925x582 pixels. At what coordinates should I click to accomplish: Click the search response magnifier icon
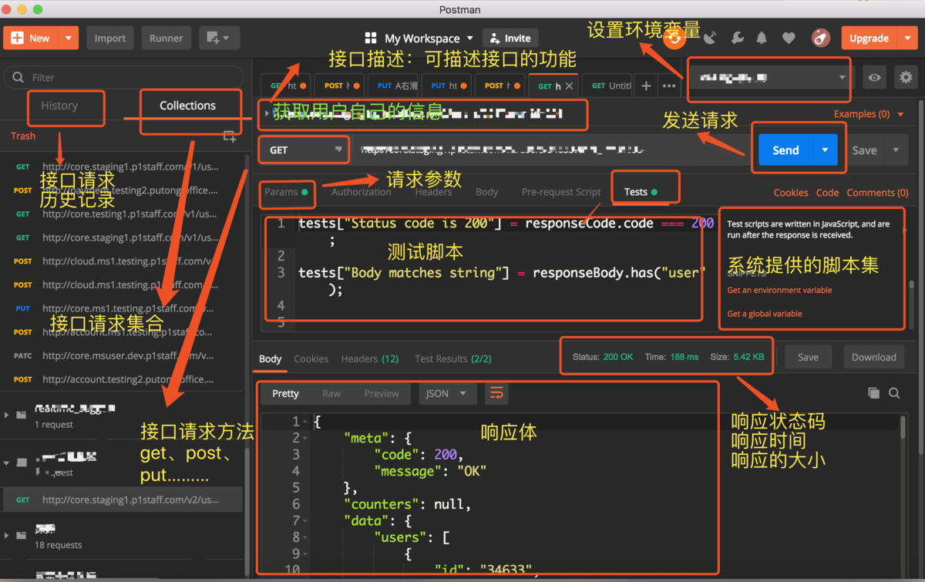(894, 393)
